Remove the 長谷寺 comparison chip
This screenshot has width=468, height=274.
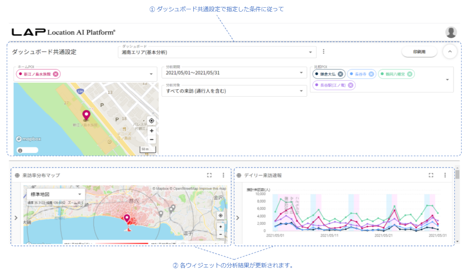(x=371, y=74)
